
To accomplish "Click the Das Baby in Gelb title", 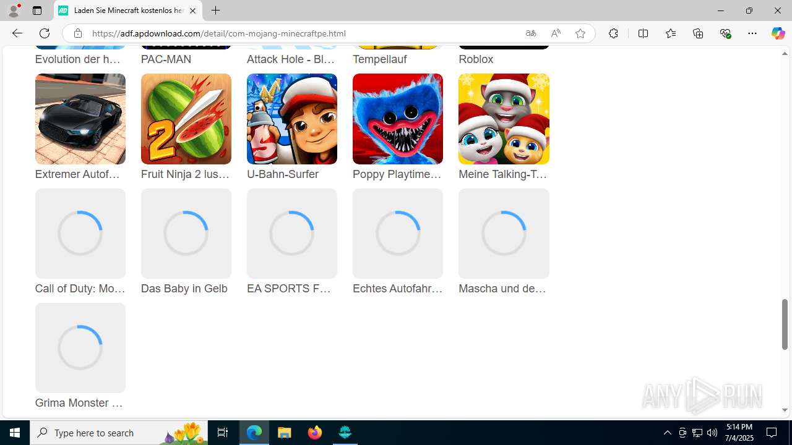I will (184, 289).
